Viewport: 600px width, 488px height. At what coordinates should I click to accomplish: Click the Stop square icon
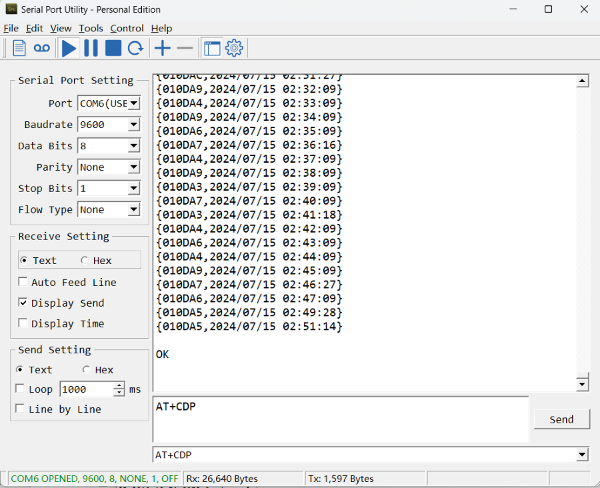[x=113, y=48]
